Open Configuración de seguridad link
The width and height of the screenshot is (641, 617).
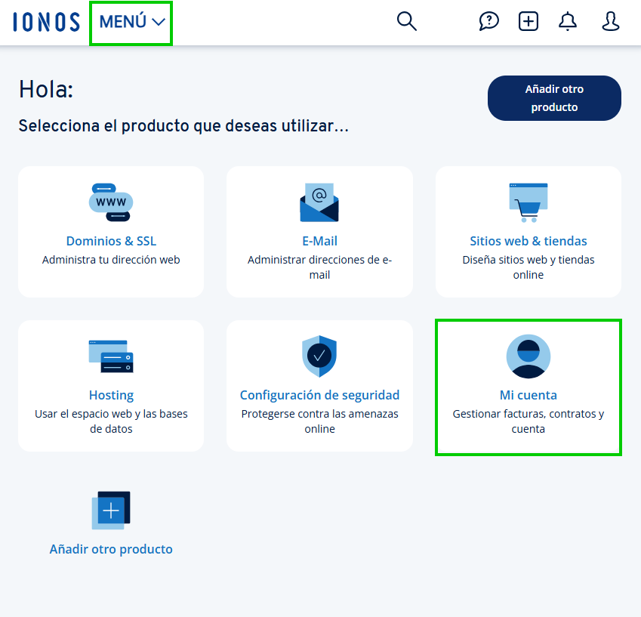tap(319, 395)
